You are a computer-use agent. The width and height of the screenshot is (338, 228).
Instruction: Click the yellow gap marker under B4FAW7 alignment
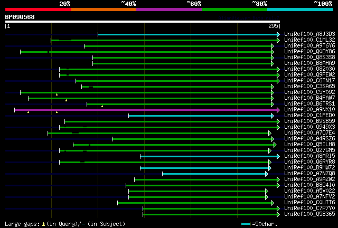point(66,100)
